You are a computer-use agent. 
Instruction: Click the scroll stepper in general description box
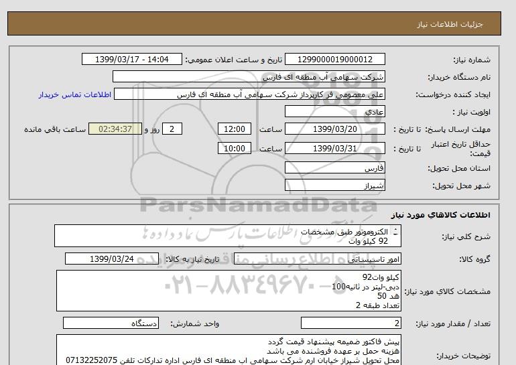(395, 232)
